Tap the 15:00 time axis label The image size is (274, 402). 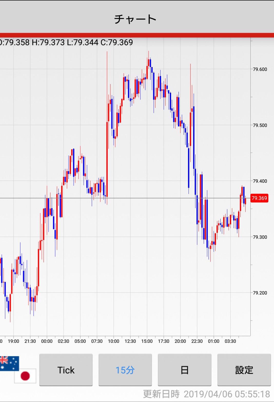147,341
